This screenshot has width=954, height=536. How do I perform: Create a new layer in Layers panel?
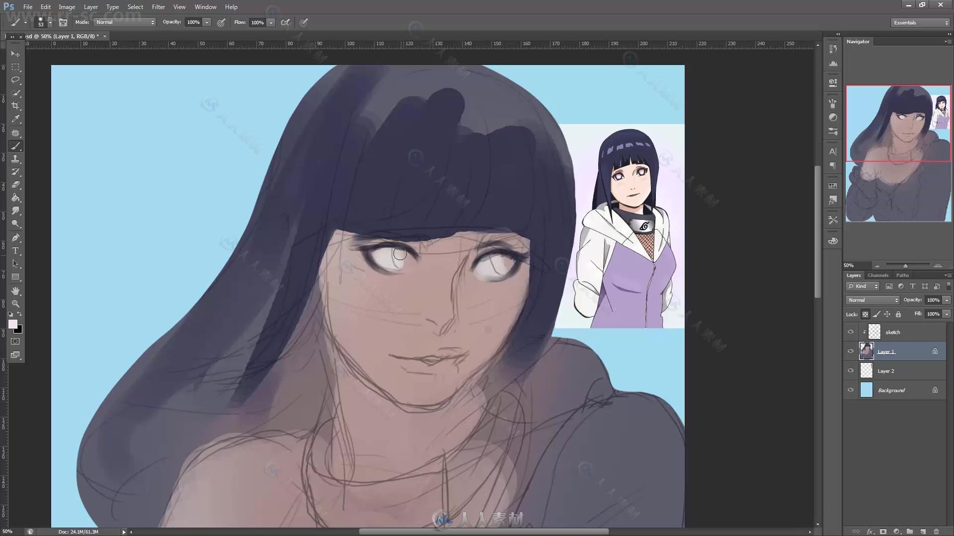[x=923, y=531]
